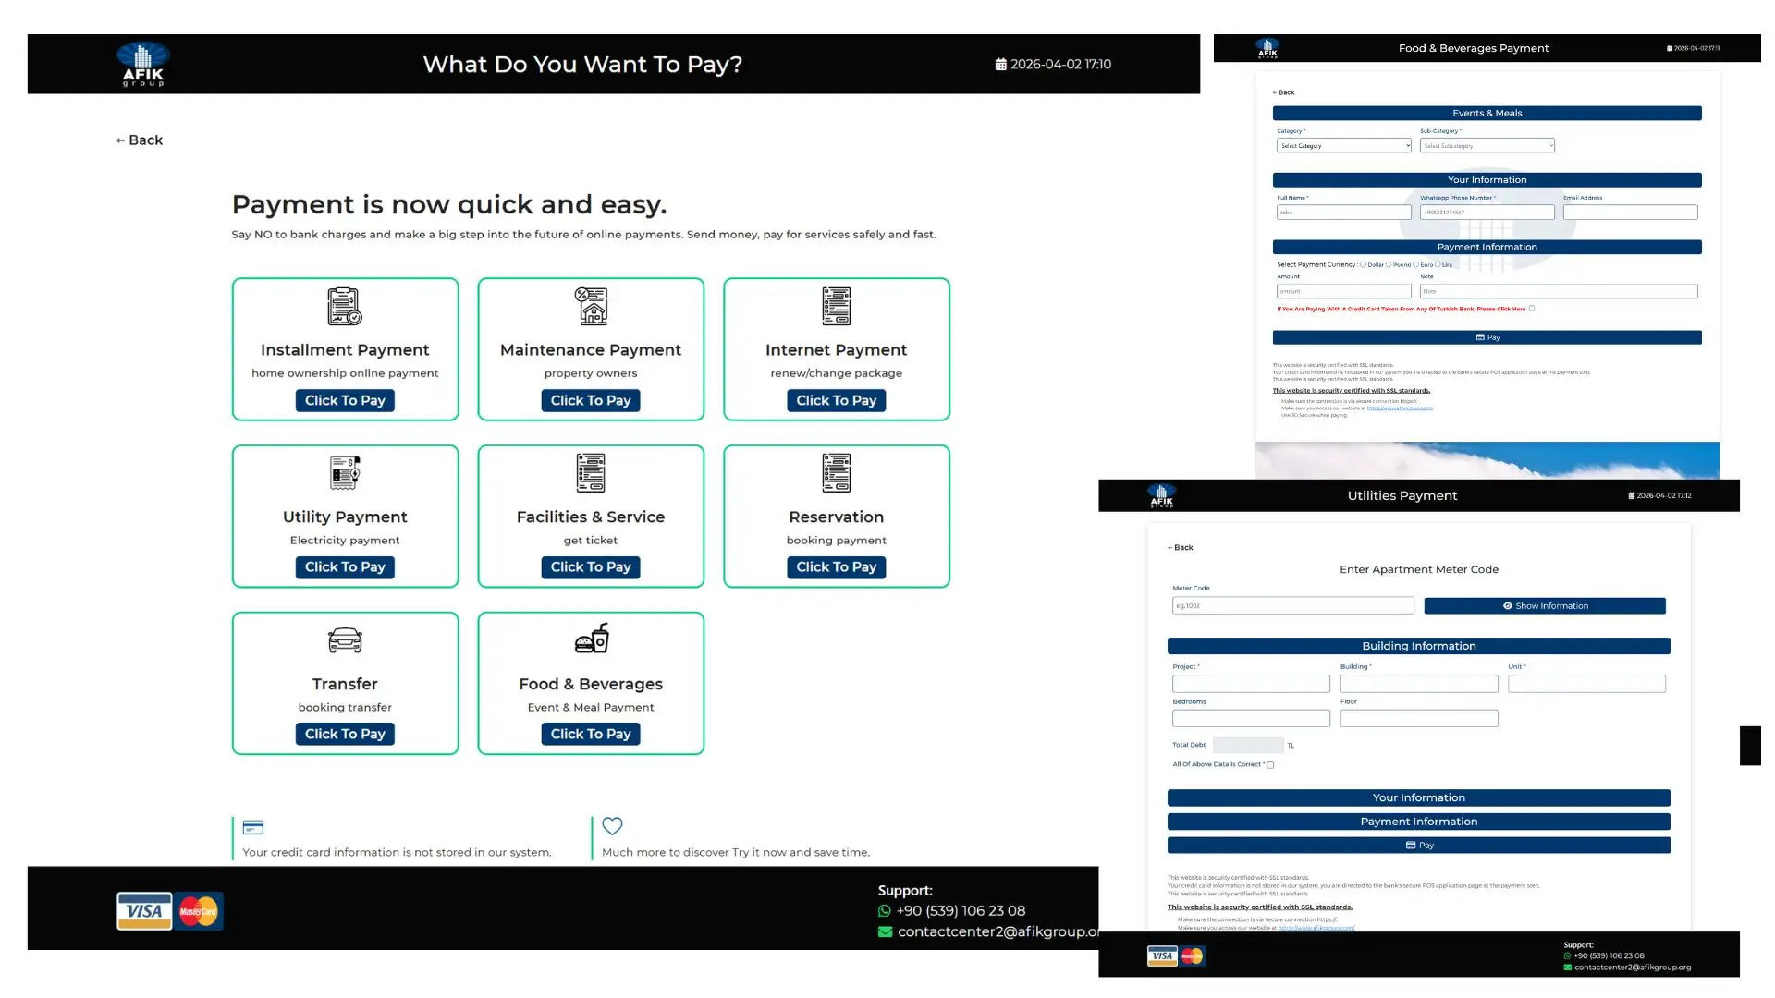1775x998 pixels.
Task: Check the Turkish bank credit card checkbox
Action: click(x=1532, y=309)
